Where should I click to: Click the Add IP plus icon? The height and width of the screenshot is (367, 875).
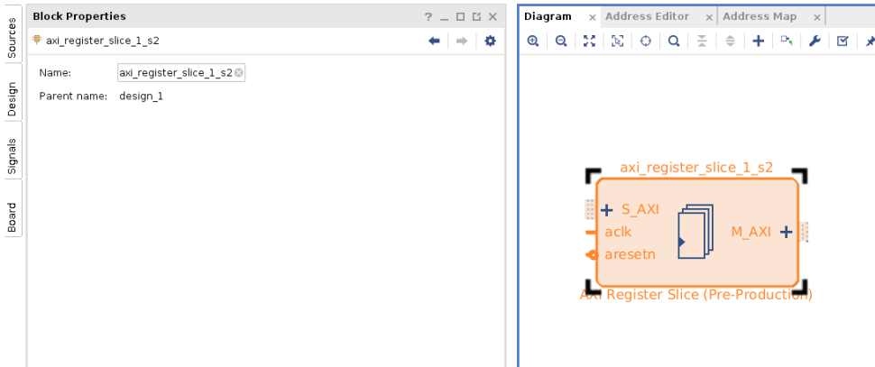click(x=758, y=41)
